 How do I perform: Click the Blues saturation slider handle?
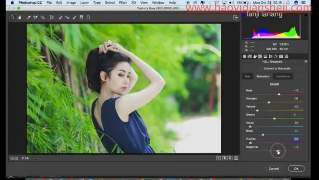click(x=263, y=134)
